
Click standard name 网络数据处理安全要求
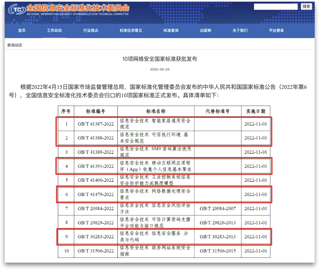tap(155, 194)
